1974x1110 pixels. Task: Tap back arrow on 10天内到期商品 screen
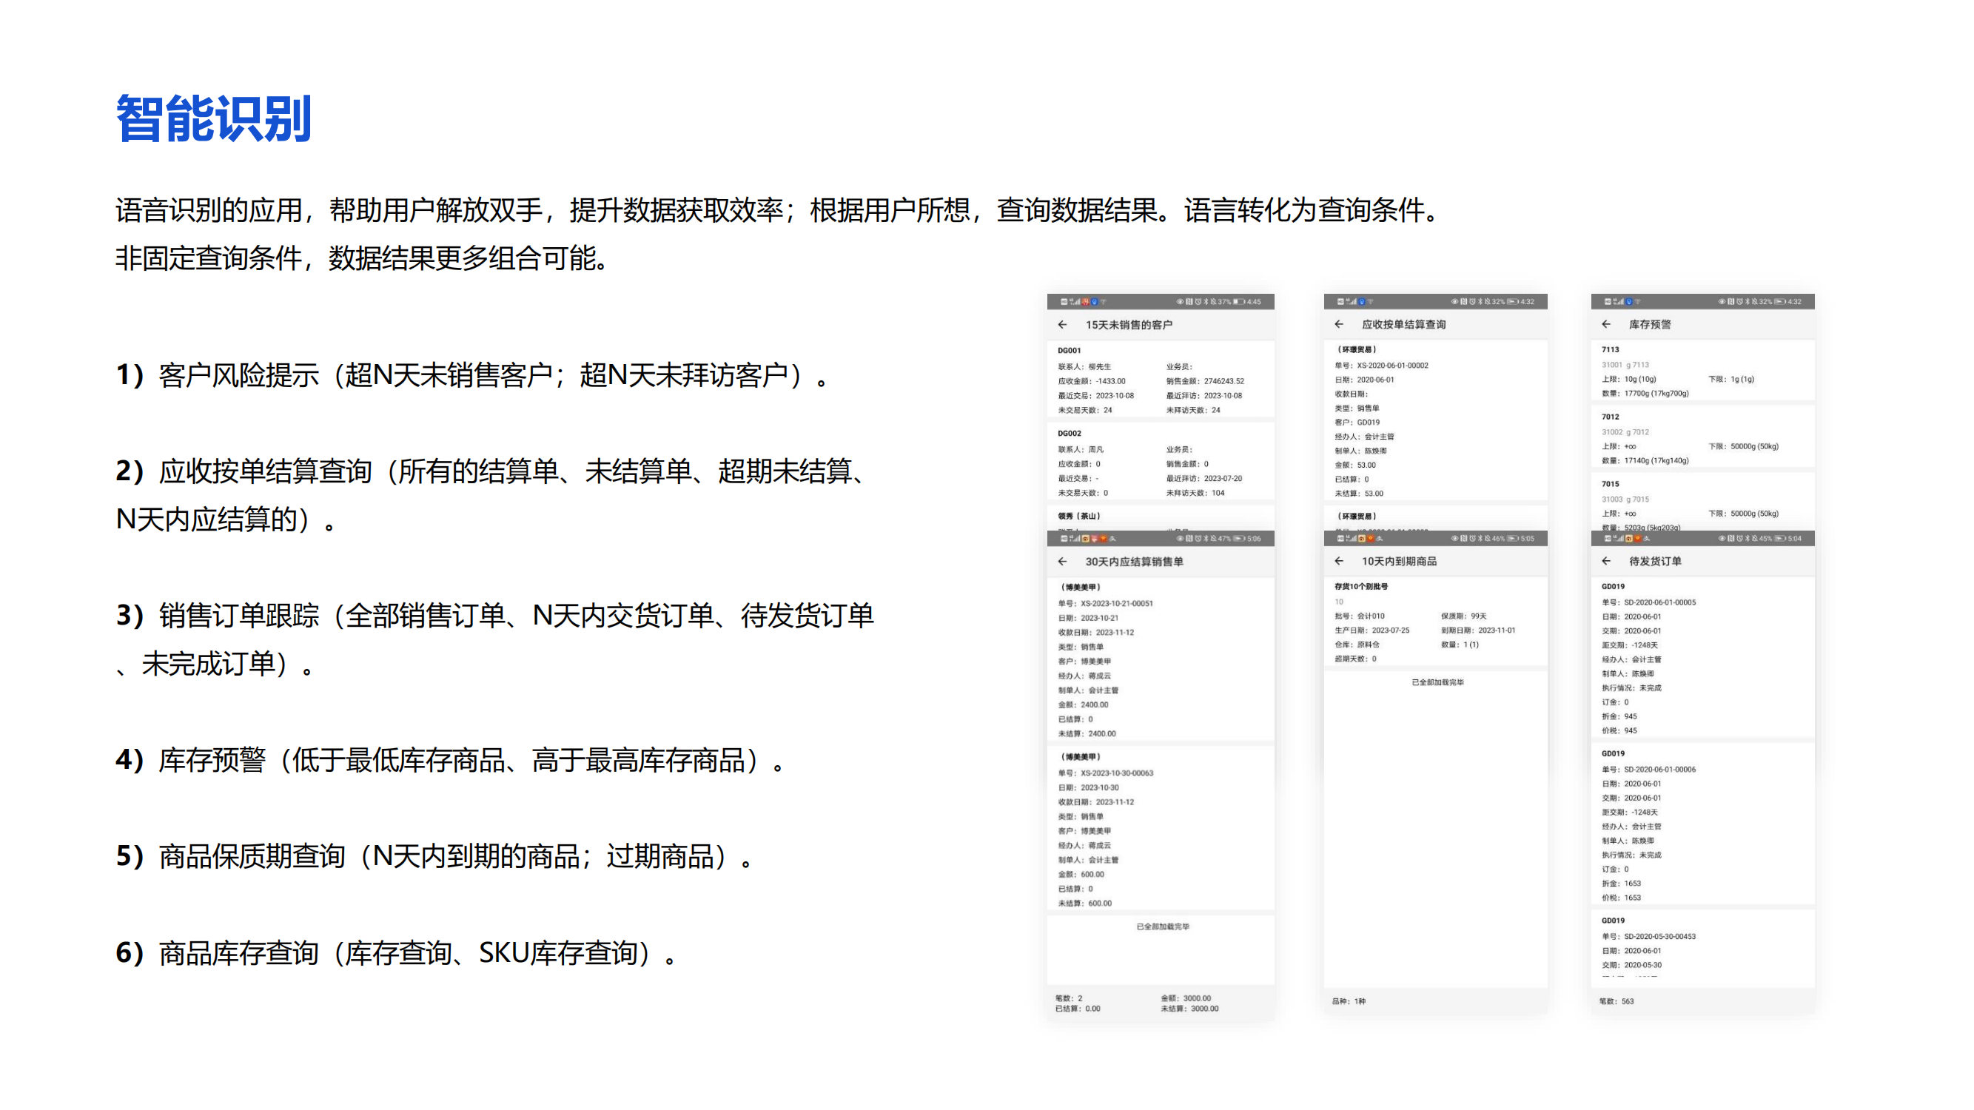tap(1339, 561)
